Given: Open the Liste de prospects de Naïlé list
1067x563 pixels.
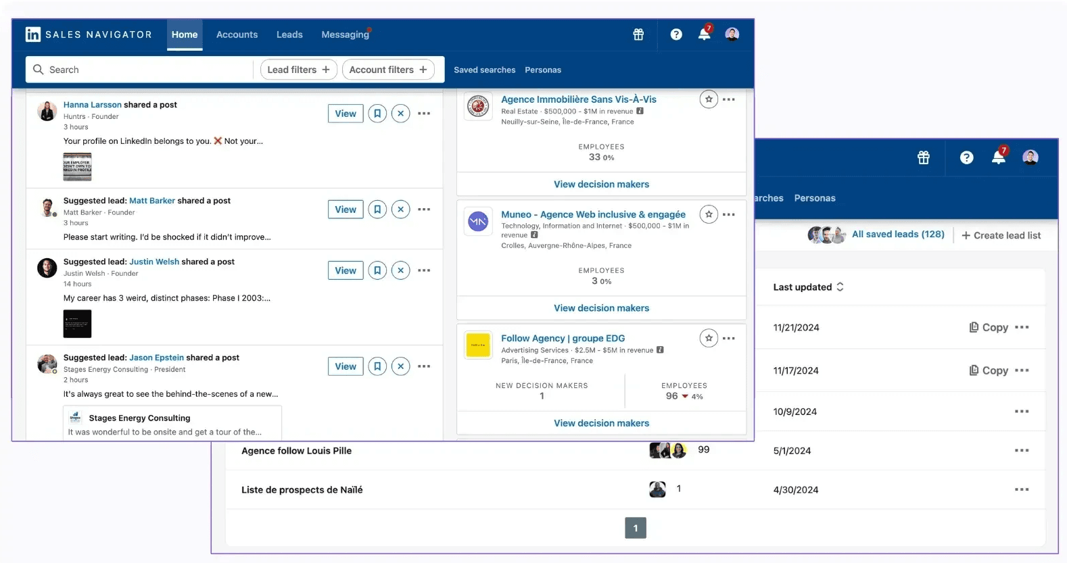Looking at the screenshot, I should tap(302, 490).
